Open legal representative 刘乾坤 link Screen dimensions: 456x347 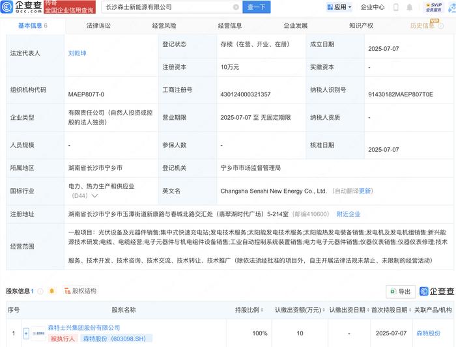pos(77,53)
